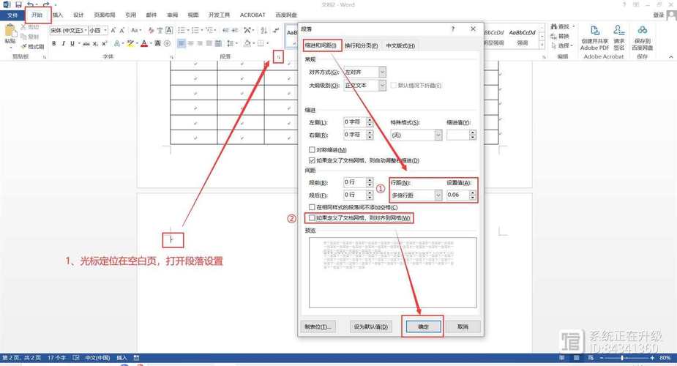Screen dimensions: 677x366
Task: Toggle snap to document grid (对齐到网格) checkbox
Action: pos(312,218)
